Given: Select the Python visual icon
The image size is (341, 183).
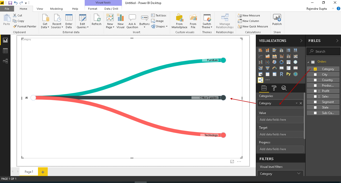Looking at the screenshot, I should coord(289,74).
